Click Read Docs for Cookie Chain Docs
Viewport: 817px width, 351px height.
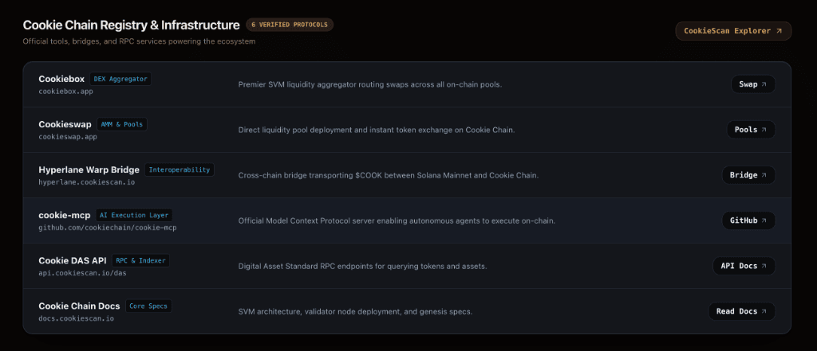(741, 311)
